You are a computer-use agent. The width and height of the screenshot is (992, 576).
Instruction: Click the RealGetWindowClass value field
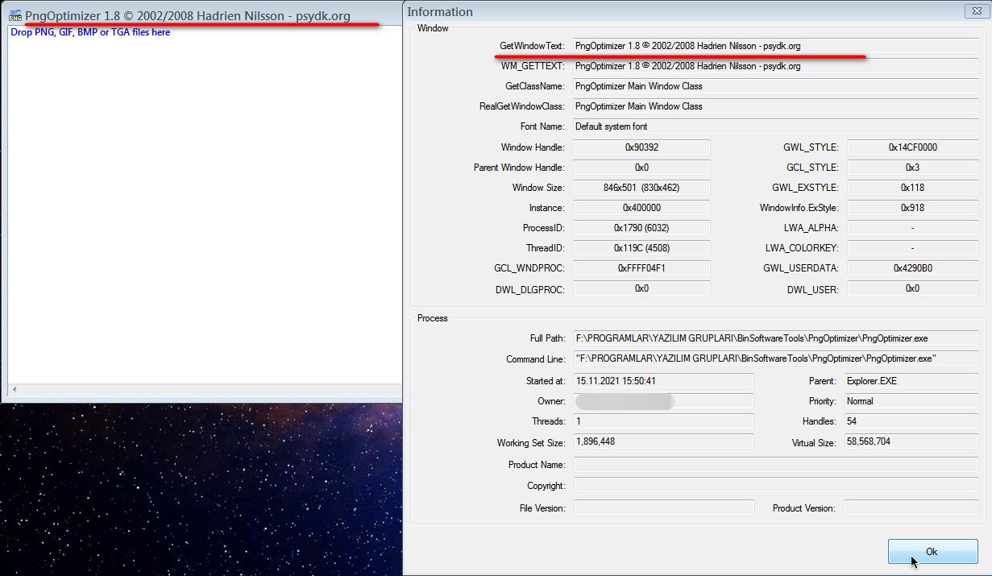pos(775,106)
